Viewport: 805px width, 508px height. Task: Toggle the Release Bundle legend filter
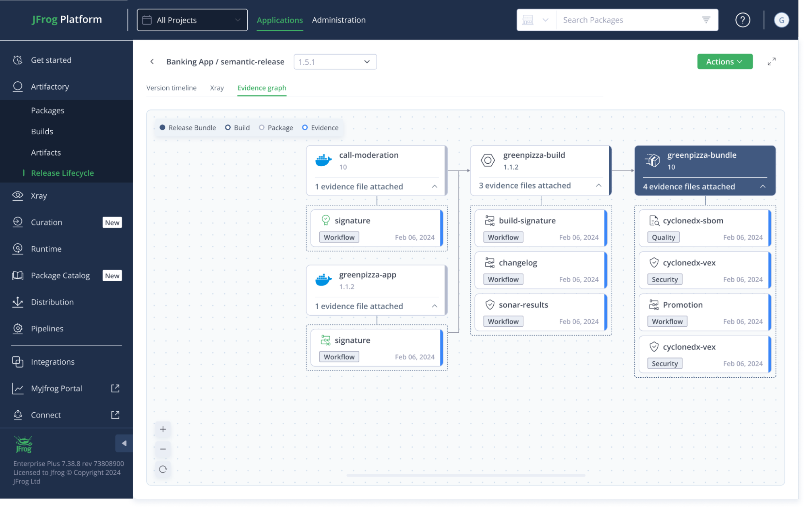188,128
